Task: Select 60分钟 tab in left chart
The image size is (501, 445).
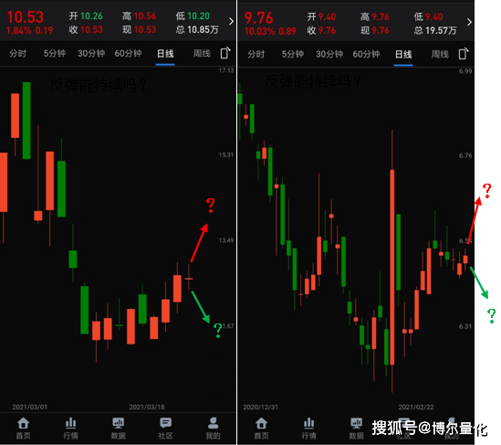Action: (x=128, y=53)
